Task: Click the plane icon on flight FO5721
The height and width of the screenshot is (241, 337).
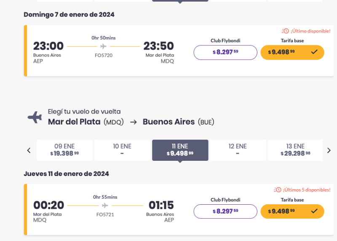Action: click(x=105, y=206)
